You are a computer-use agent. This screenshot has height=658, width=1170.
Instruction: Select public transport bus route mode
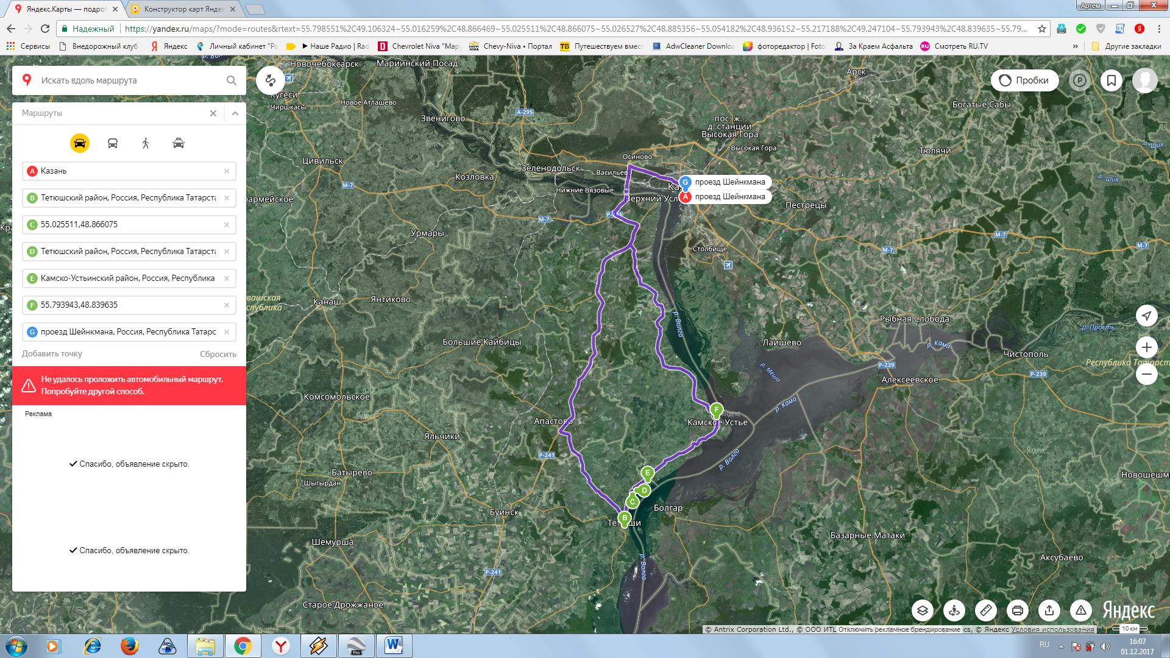pos(113,143)
